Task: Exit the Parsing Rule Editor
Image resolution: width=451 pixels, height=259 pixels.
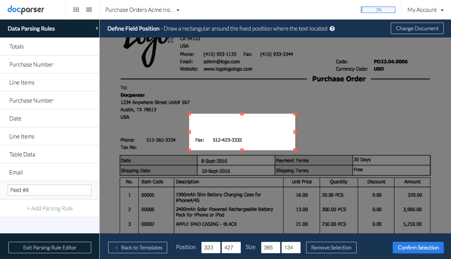Action: (49, 248)
